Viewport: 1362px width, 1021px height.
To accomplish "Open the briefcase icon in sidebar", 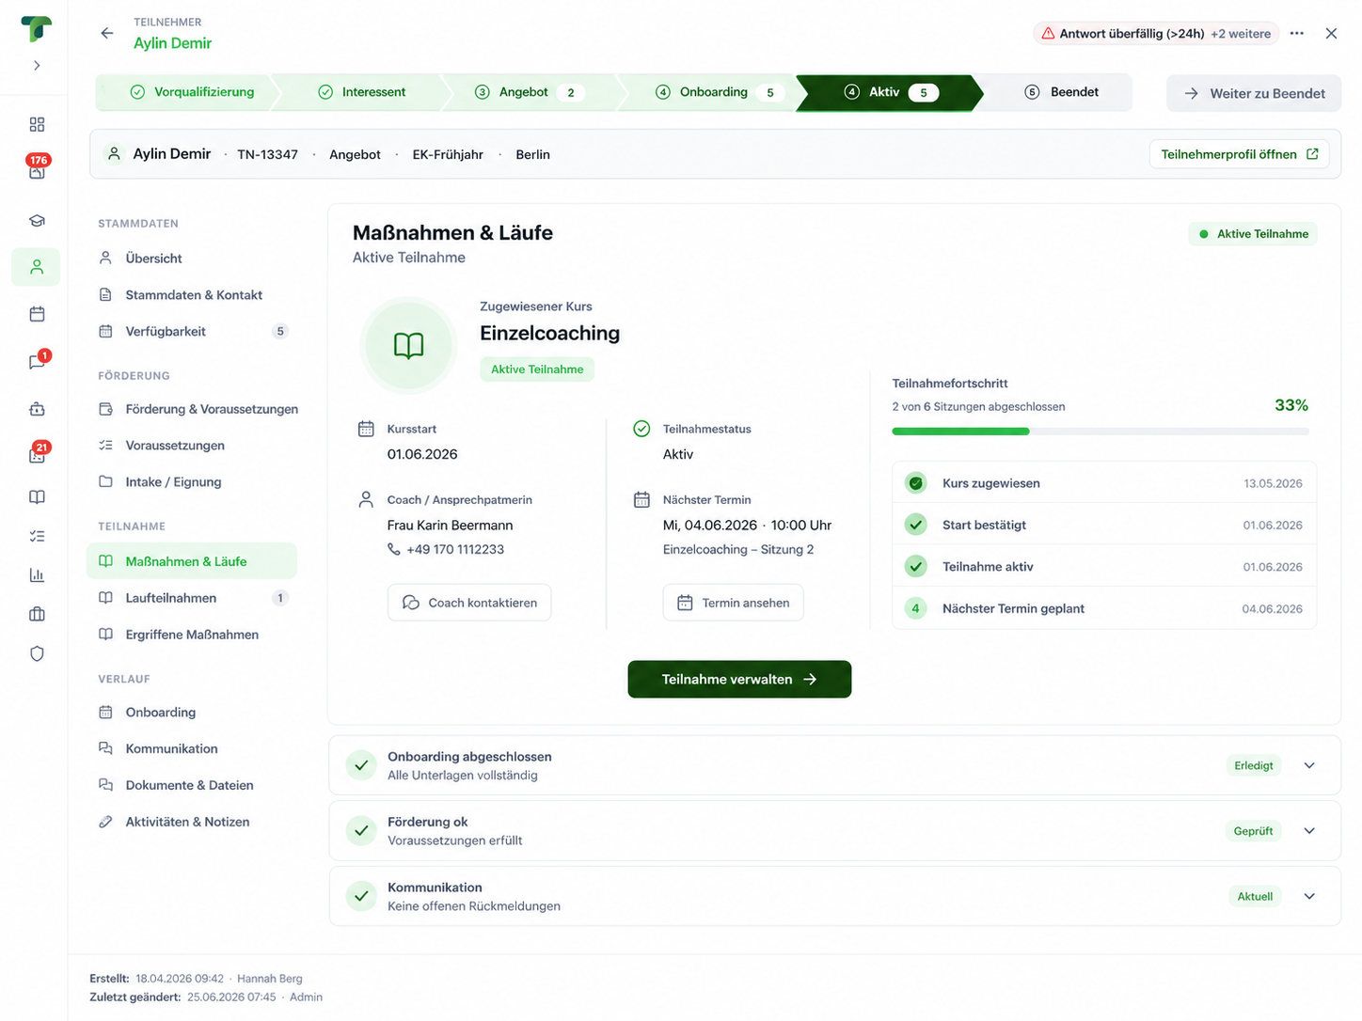I will pos(37,614).
